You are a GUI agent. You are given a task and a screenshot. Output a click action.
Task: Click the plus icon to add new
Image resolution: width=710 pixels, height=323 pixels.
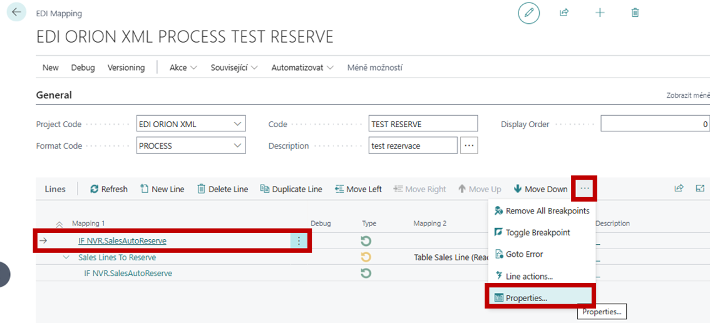[600, 13]
